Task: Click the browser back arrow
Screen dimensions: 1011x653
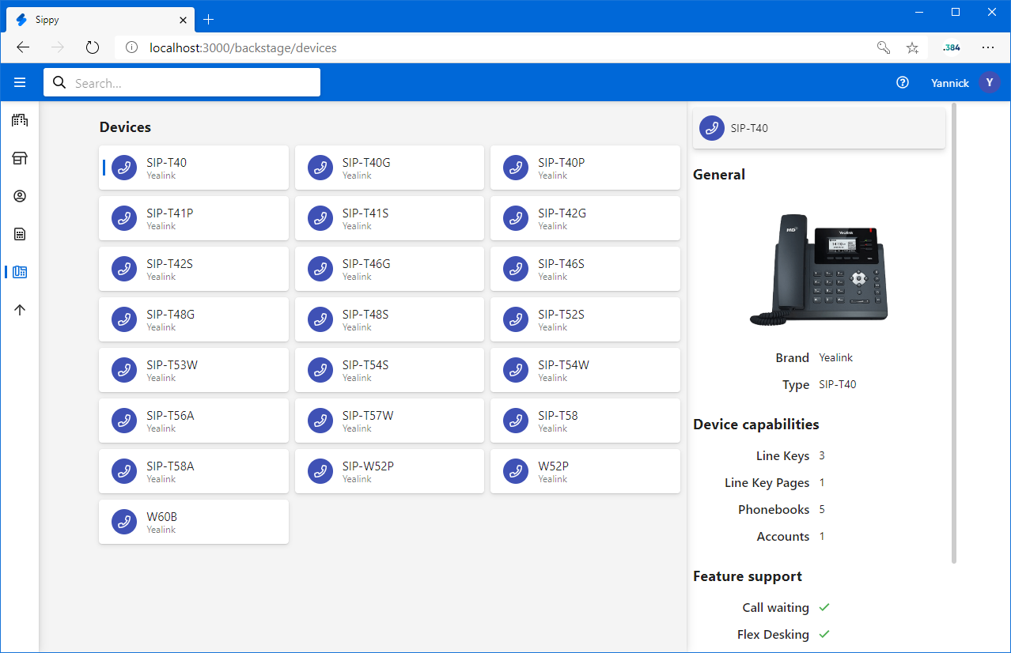Action: pyautogui.click(x=23, y=47)
